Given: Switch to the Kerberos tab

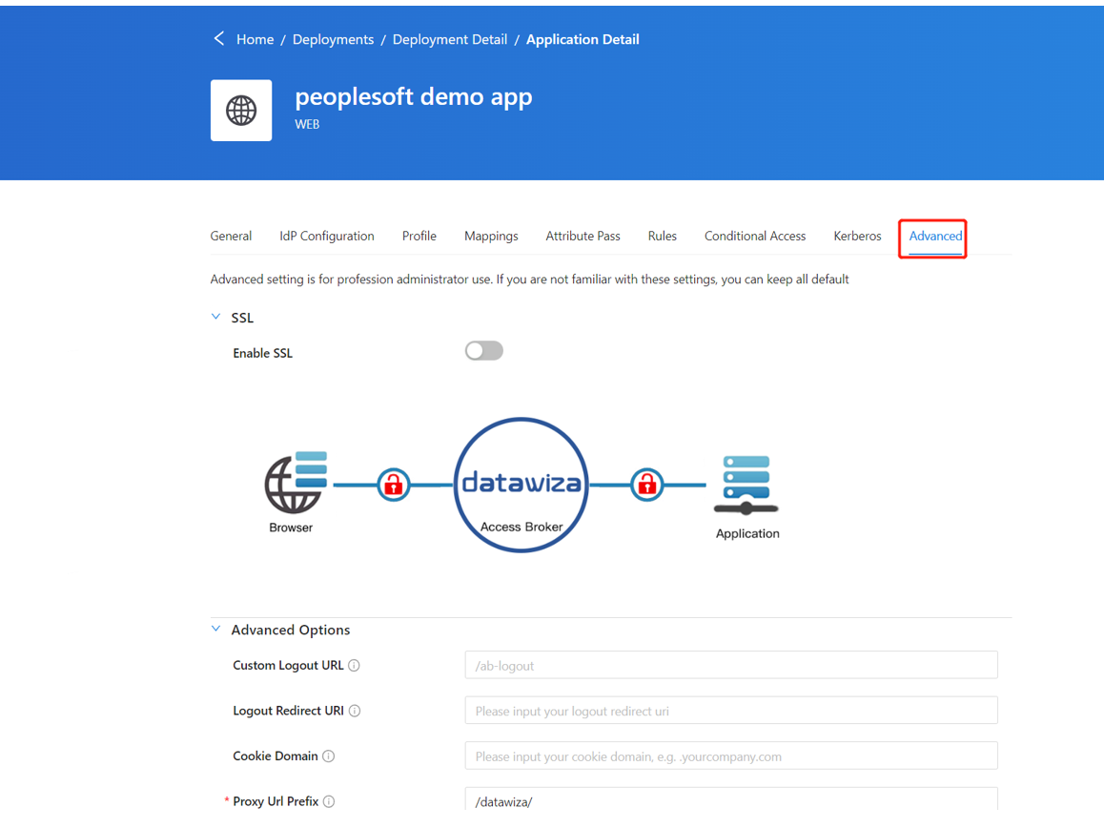Looking at the screenshot, I should (856, 236).
